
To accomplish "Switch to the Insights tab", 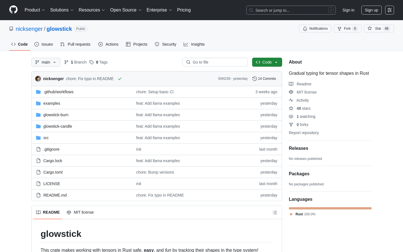I will tap(194, 44).
